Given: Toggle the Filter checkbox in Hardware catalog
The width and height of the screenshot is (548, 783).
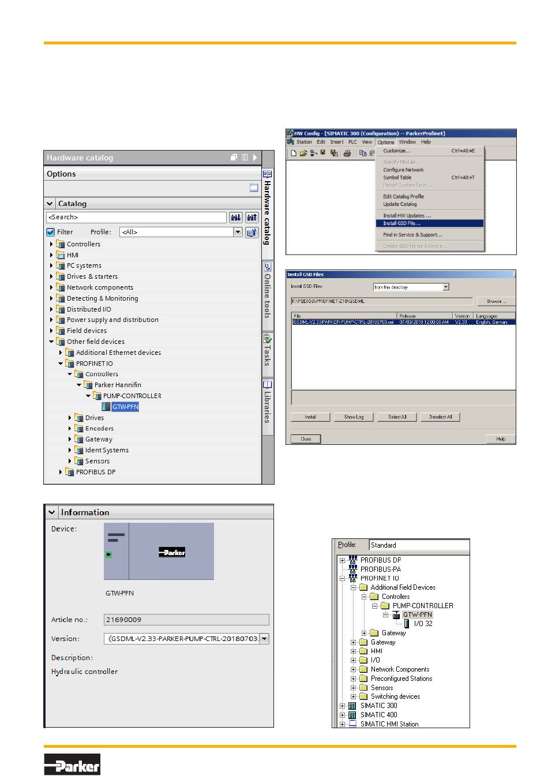Looking at the screenshot, I should (x=50, y=232).
